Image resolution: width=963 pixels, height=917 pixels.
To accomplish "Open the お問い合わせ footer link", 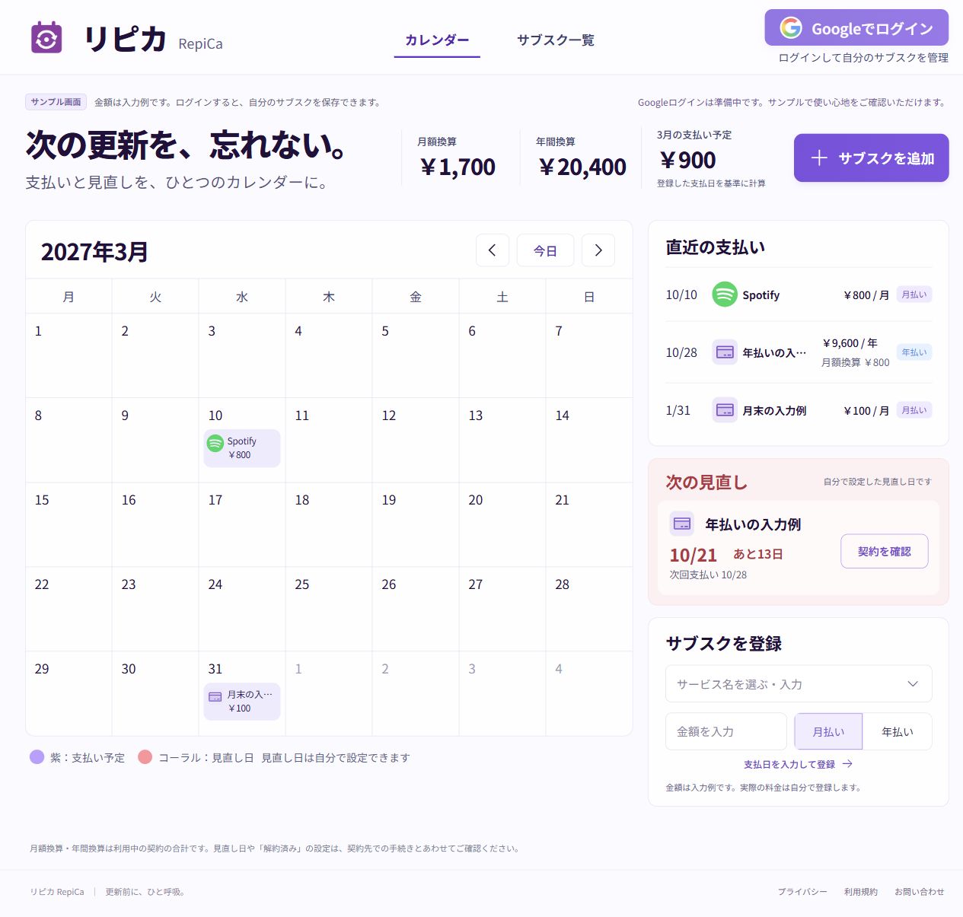I will pos(920,892).
